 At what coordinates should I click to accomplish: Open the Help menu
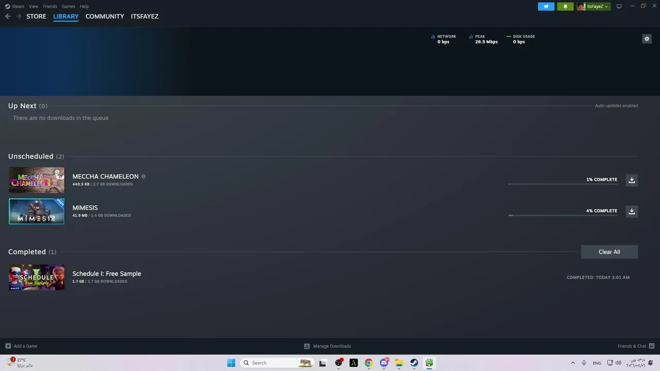[x=84, y=6]
